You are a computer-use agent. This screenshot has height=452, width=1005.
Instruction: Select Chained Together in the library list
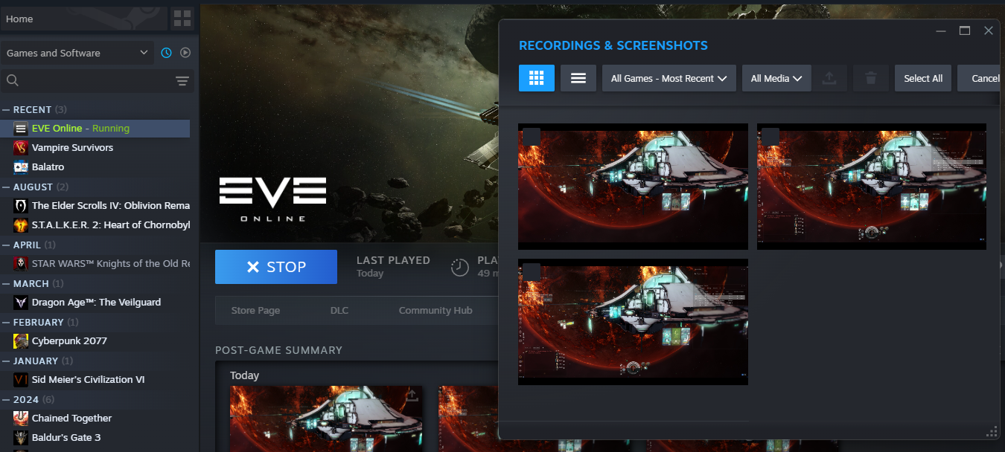(x=71, y=419)
